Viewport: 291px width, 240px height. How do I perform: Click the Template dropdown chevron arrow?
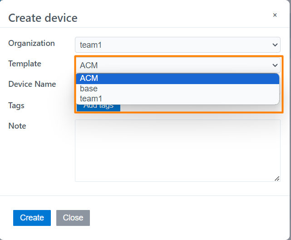(x=274, y=65)
